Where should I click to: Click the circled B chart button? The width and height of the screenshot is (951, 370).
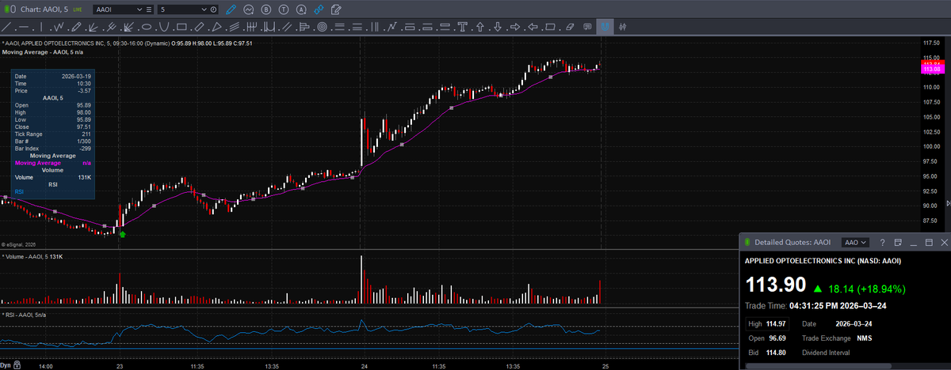tap(265, 9)
